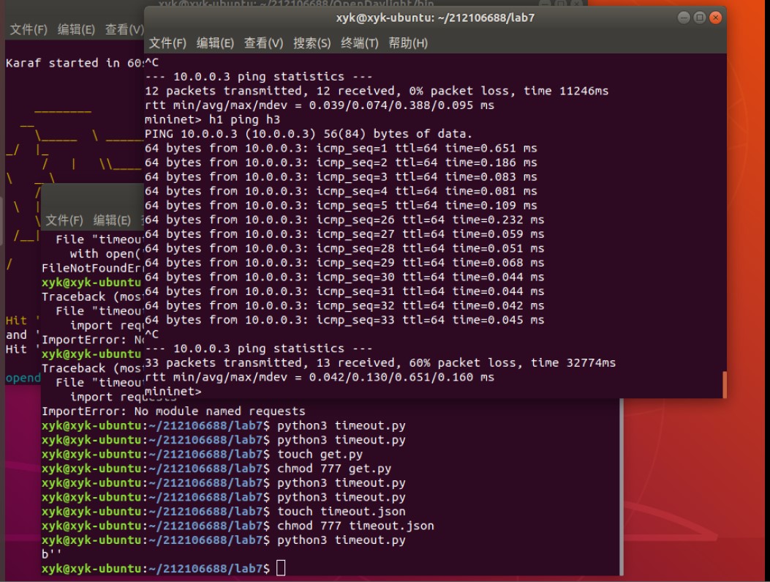Click the mininet> prompt at bottom
This screenshot has width=770, height=582.
tap(173, 392)
